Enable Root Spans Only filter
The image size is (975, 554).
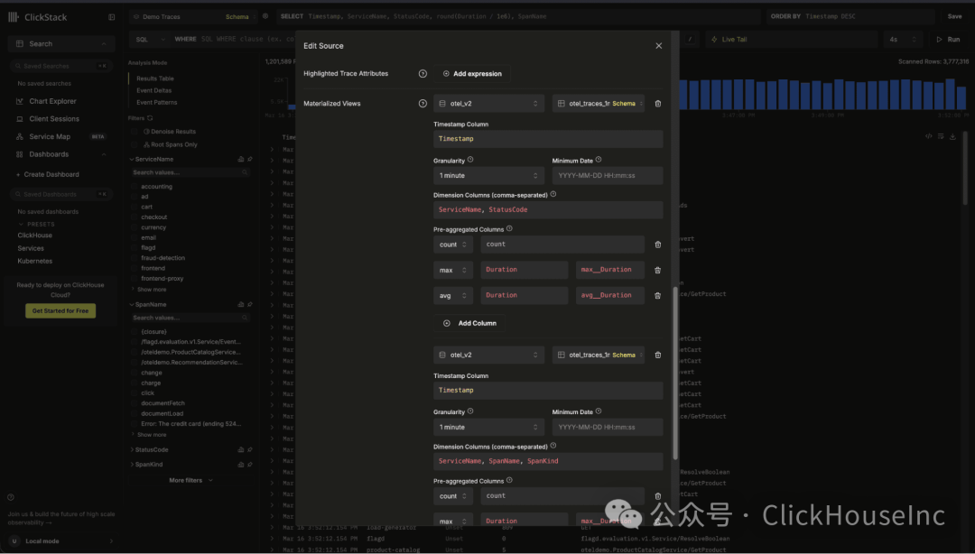pyautogui.click(x=135, y=145)
